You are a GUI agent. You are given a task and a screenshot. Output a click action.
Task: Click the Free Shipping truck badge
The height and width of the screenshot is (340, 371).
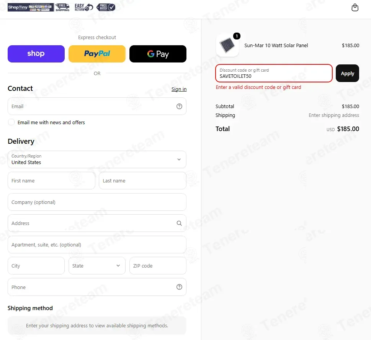[62, 7]
